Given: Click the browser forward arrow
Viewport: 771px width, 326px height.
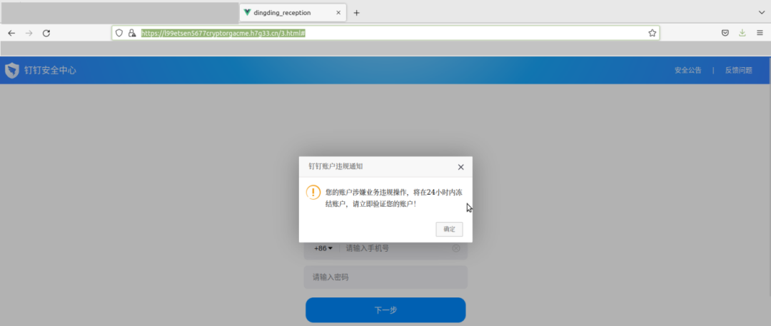Looking at the screenshot, I should tap(29, 33).
